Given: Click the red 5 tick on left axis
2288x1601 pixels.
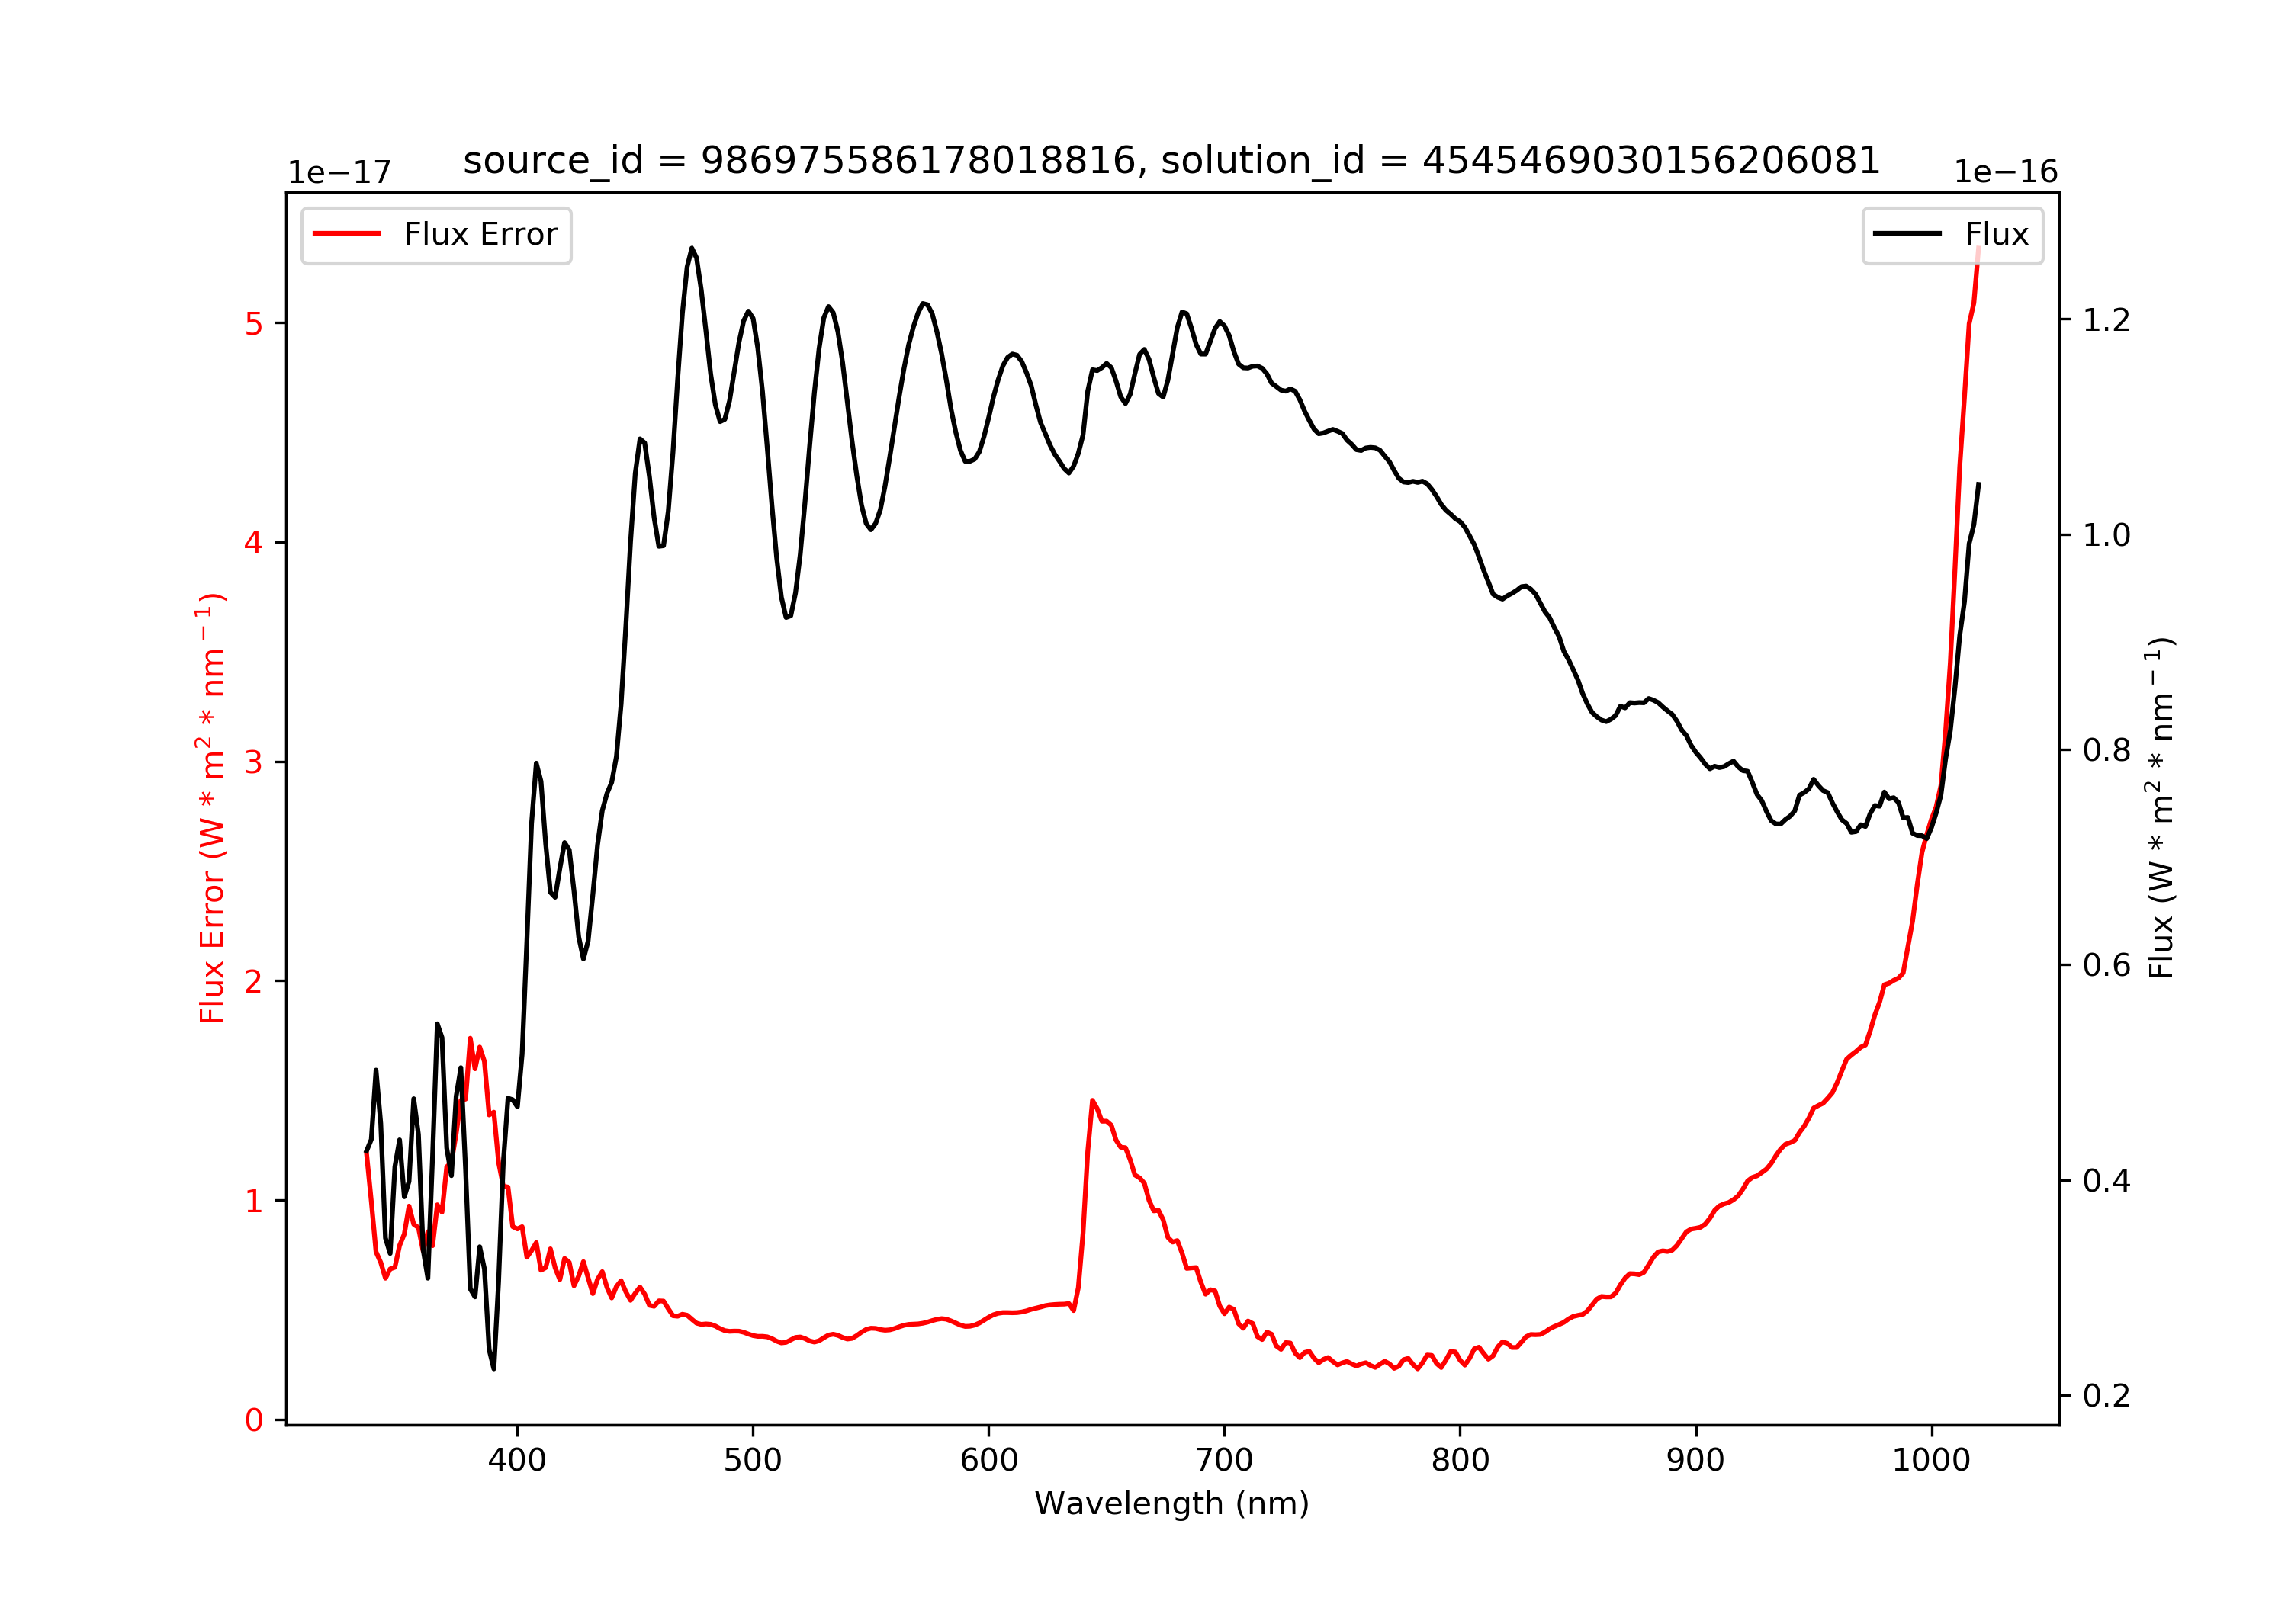Looking at the screenshot, I should point(254,324).
